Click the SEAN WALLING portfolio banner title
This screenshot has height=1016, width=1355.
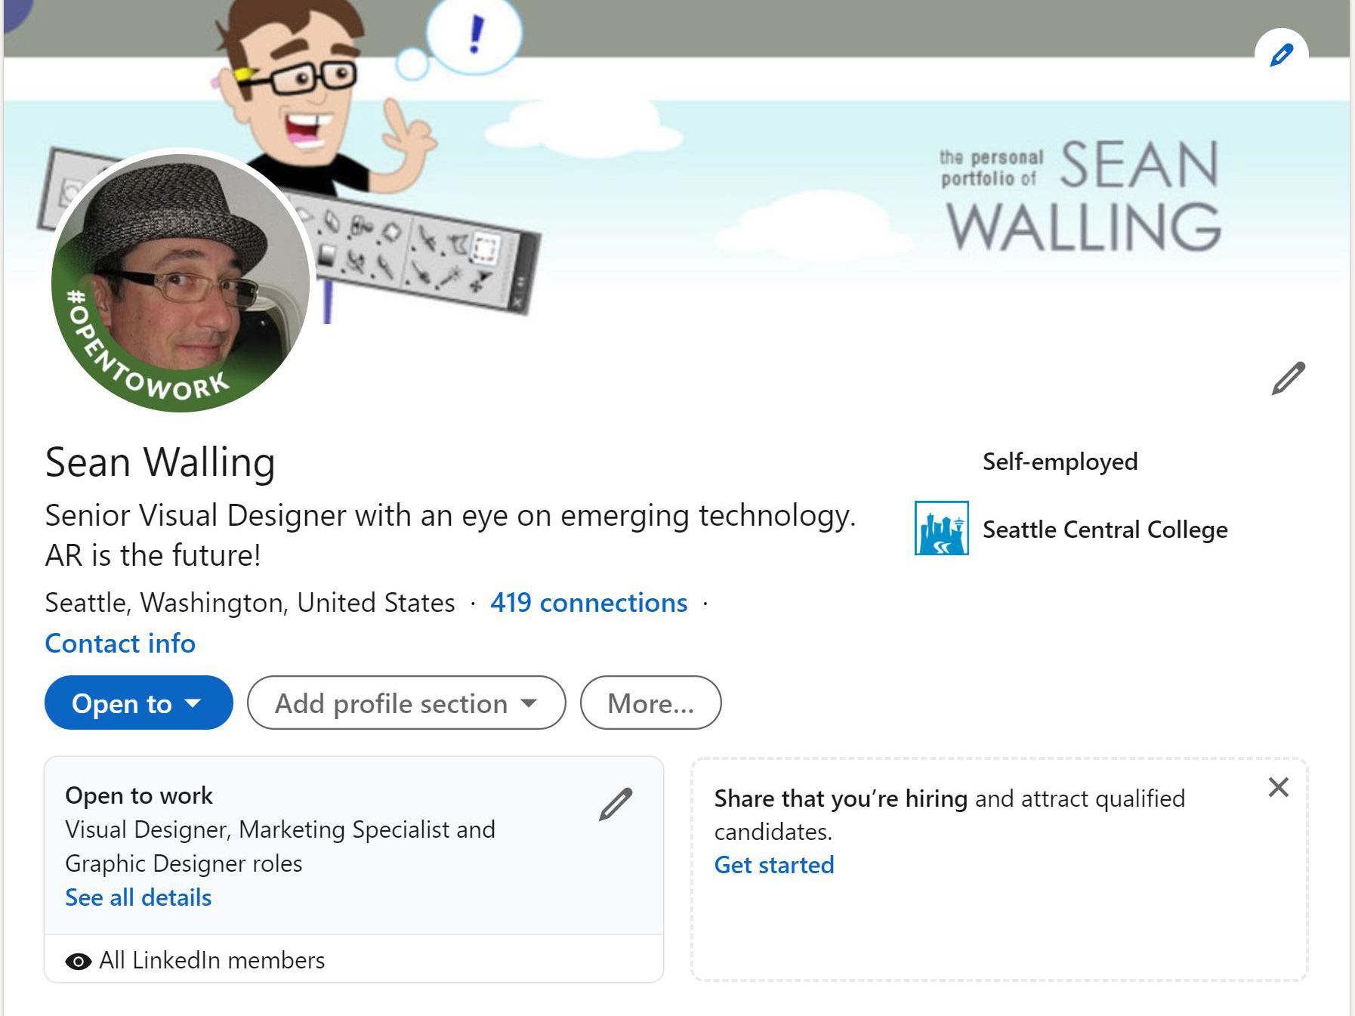pyautogui.click(x=1082, y=196)
